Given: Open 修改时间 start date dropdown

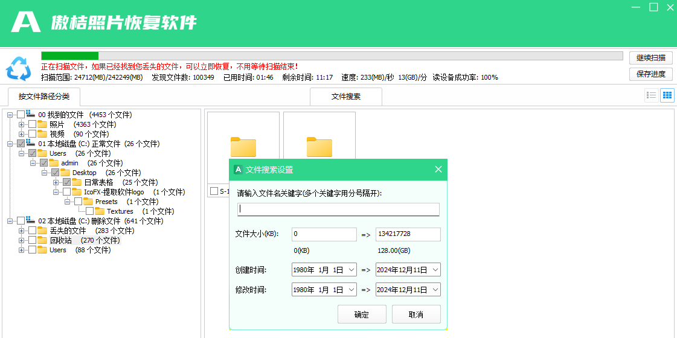Looking at the screenshot, I should click(351, 290).
